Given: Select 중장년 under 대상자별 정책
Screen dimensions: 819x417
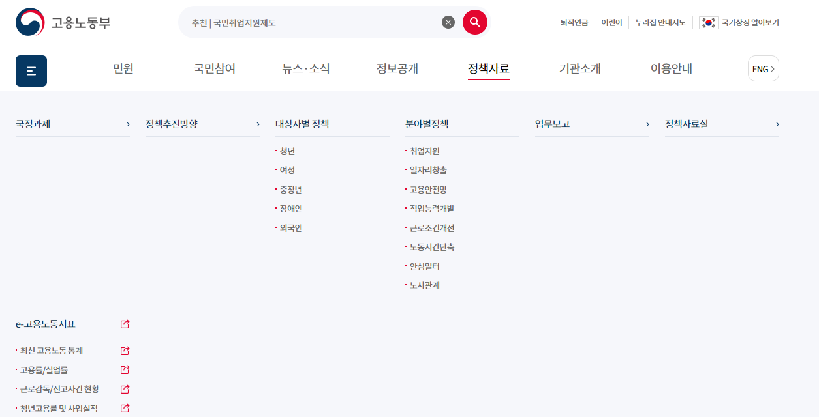Looking at the screenshot, I should [291, 190].
